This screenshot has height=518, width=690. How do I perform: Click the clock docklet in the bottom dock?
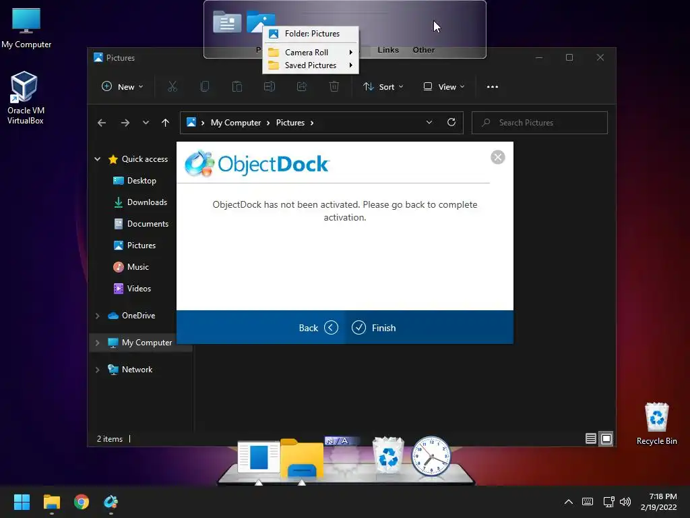point(431,457)
